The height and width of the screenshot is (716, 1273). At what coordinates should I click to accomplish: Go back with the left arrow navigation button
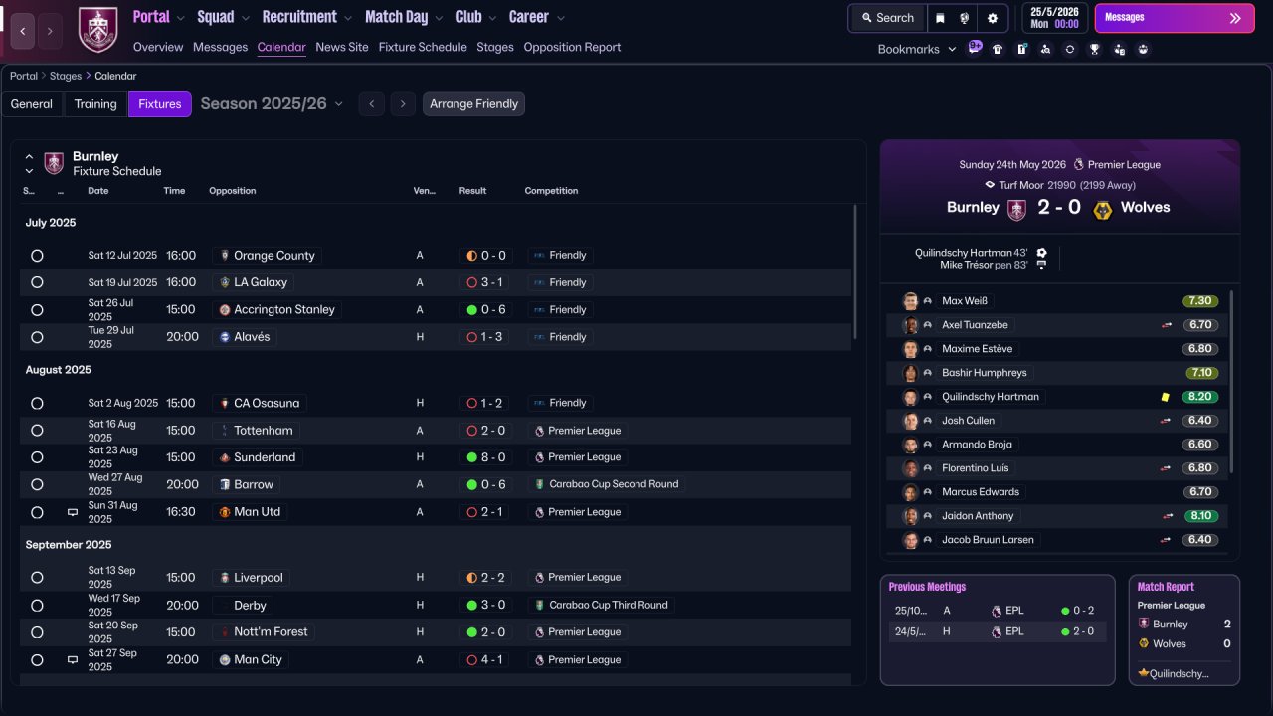[x=23, y=31]
